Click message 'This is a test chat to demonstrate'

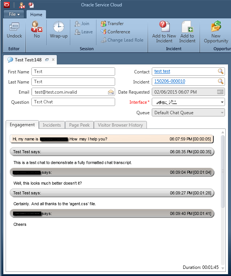tap(73, 163)
